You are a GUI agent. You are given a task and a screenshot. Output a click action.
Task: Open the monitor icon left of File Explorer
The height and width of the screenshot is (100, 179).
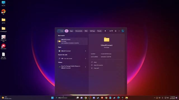[x=123, y=98]
